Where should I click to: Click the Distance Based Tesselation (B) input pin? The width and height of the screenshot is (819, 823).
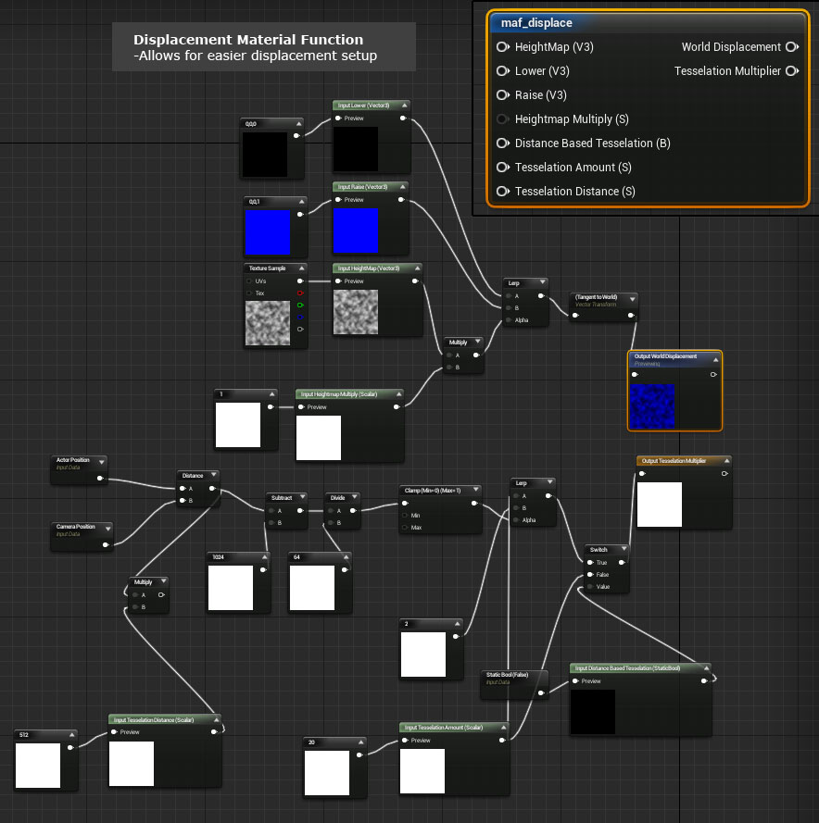point(502,143)
